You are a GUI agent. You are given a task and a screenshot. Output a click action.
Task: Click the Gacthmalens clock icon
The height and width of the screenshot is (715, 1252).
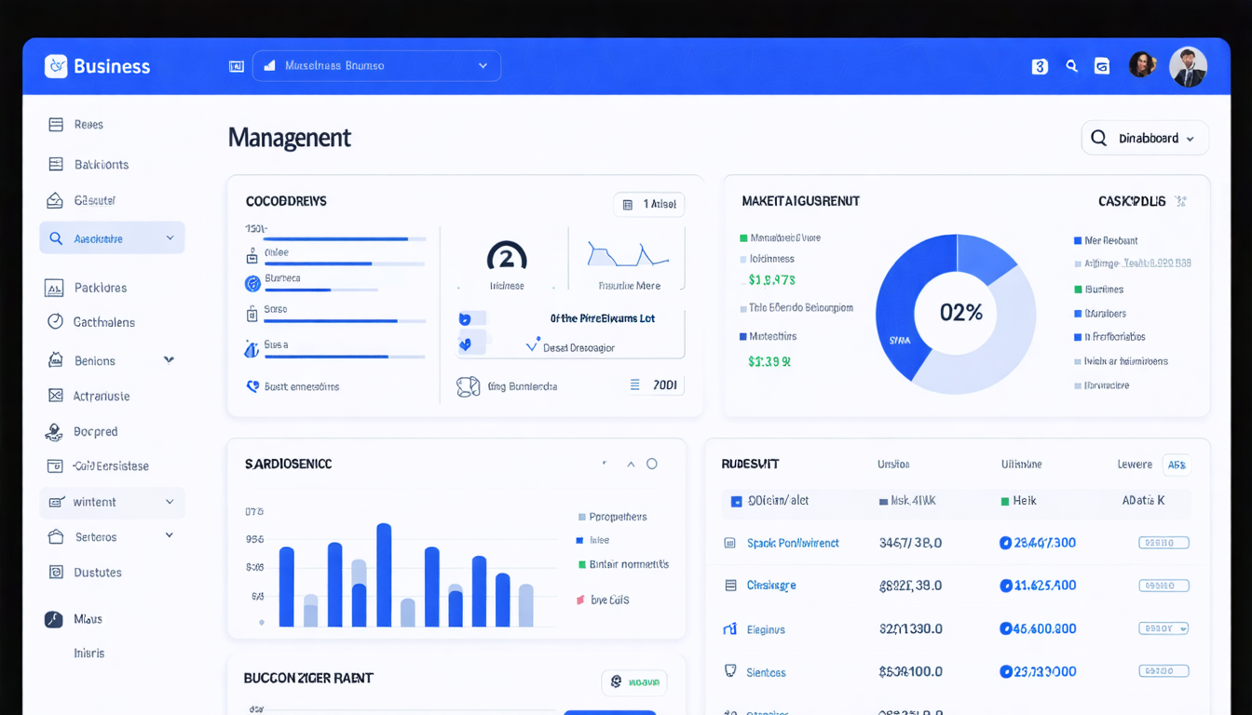click(x=55, y=321)
